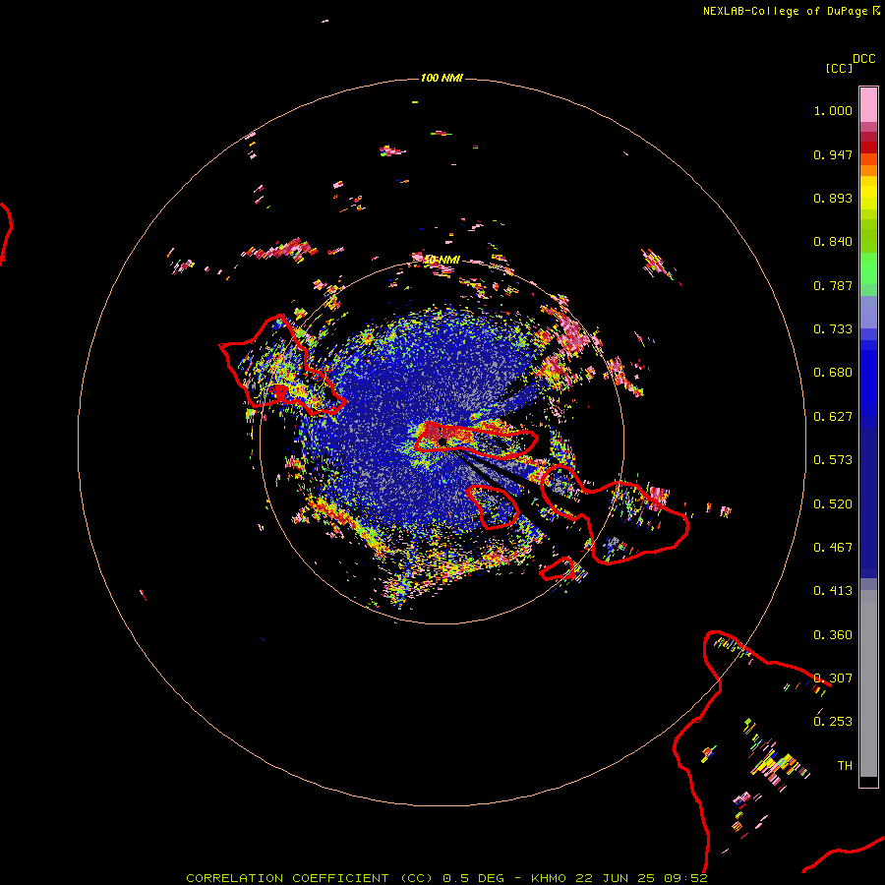Select the 0.947 legend value
Screen dimensions: 885x885
point(833,154)
